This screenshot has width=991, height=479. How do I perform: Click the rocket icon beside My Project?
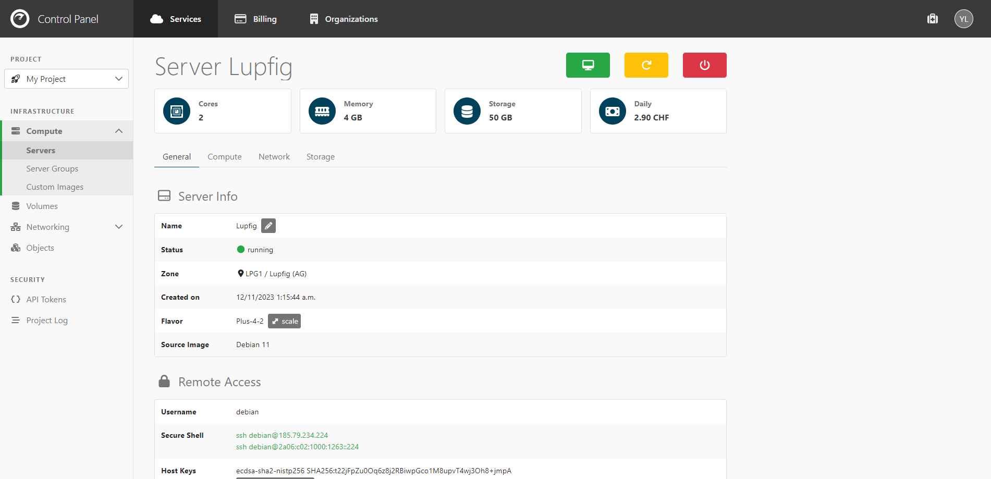(16, 79)
